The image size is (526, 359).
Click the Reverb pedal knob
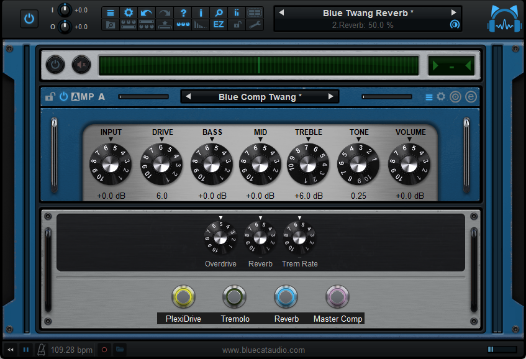click(260, 238)
